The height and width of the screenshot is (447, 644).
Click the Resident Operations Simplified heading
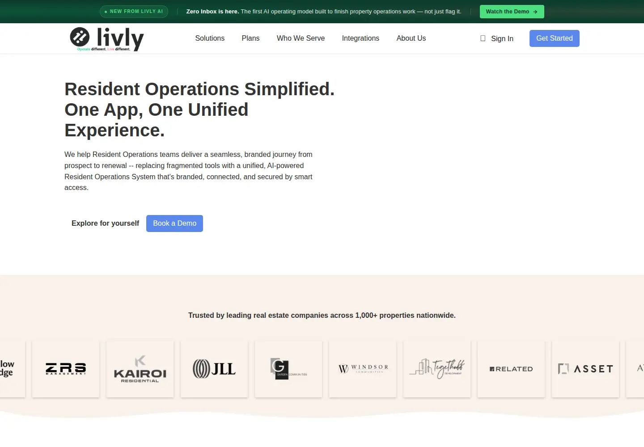pos(199,110)
